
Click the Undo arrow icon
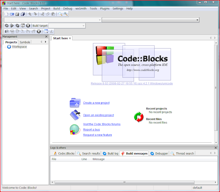click(30, 14)
